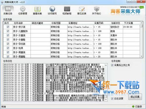Uncheck the 亲子-孕妇装 task checkbox
Screen dimensions: 146x109
pos(8,44)
